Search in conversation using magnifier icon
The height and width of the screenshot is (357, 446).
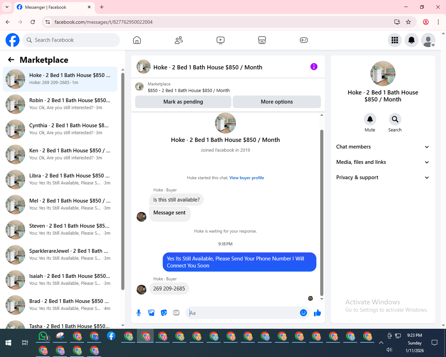tap(395, 119)
